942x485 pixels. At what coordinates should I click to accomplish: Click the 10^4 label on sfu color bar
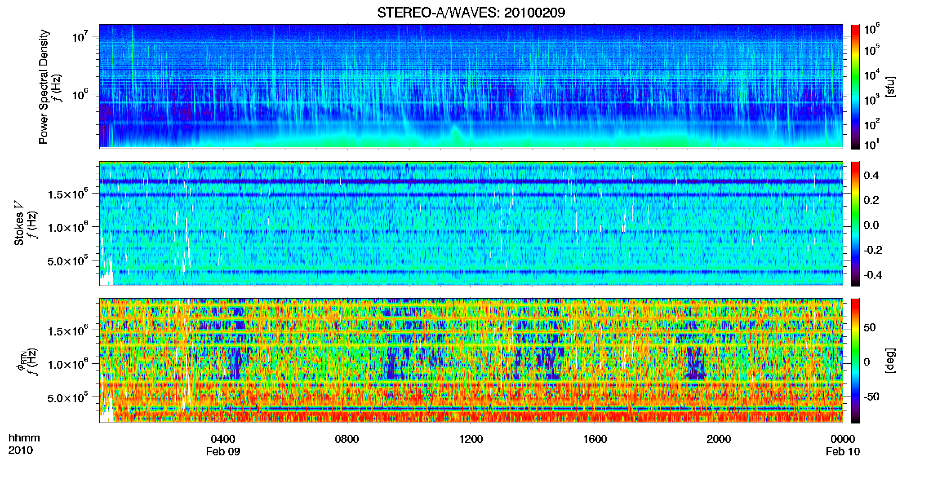(x=872, y=75)
